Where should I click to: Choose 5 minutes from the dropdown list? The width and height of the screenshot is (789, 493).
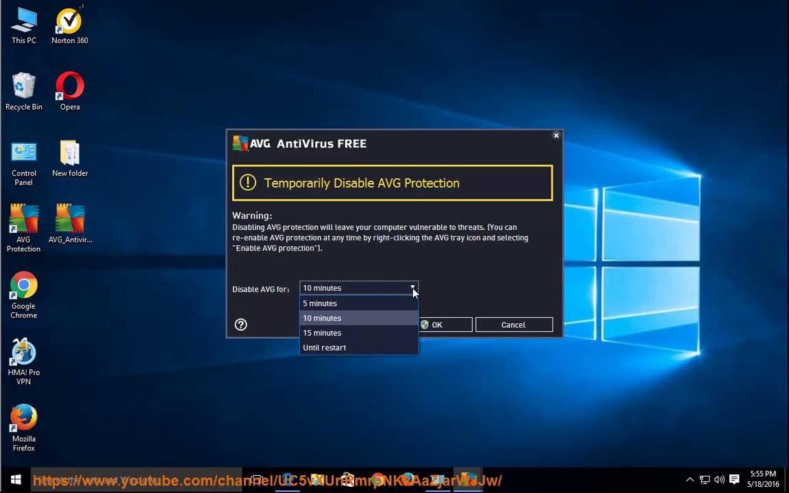(359, 303)
